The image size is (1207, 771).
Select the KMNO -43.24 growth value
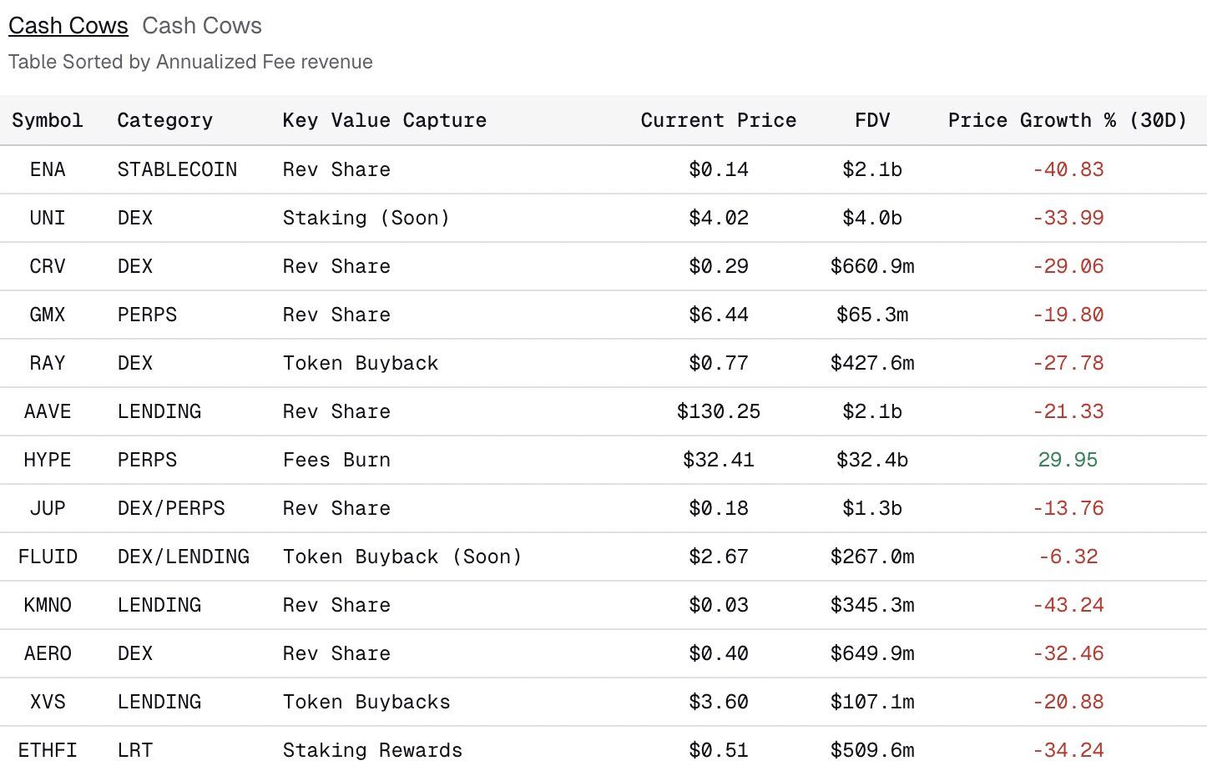pos(1068,605)
